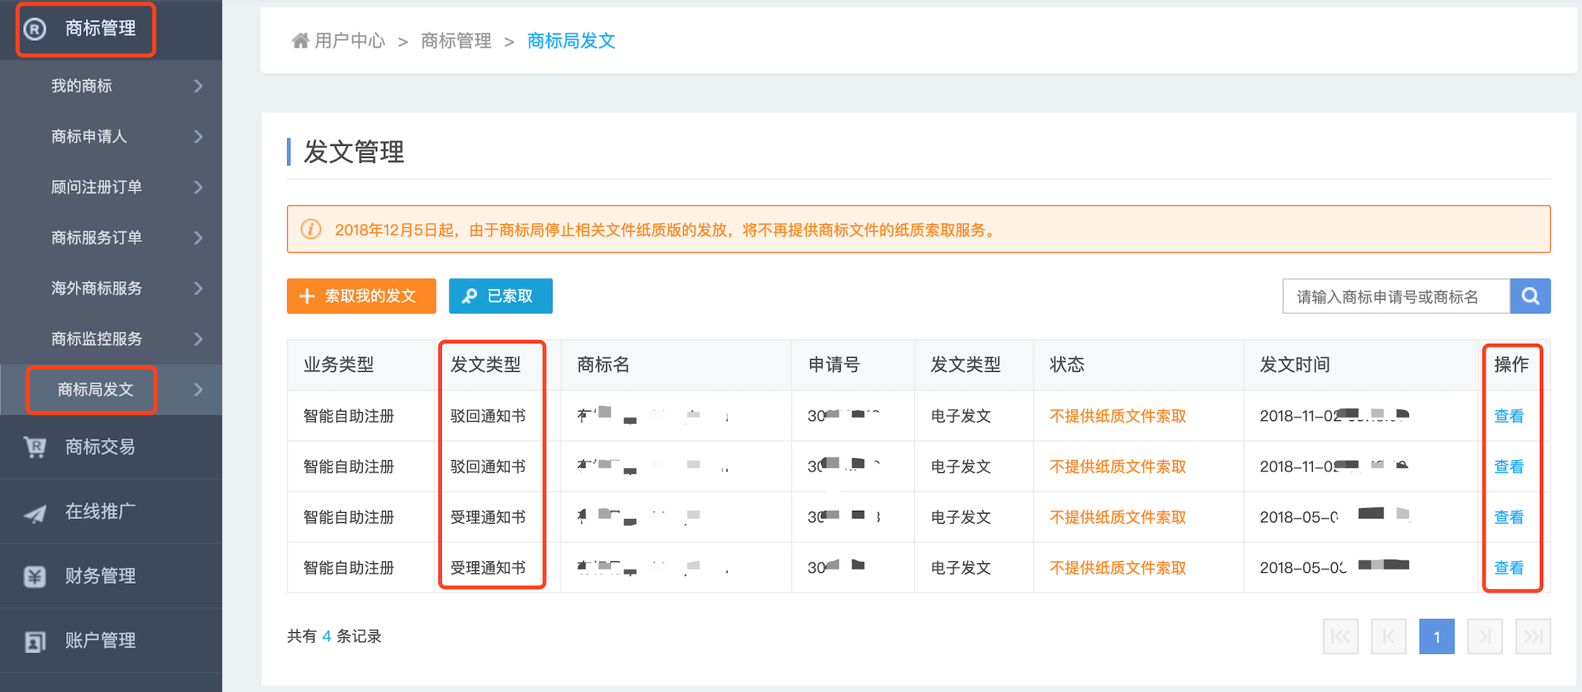Expand 商标监控服务 chevron arrow
The height and width of the screenshot is (692, 1582).
pyautogui.click(x=198, y=339)
